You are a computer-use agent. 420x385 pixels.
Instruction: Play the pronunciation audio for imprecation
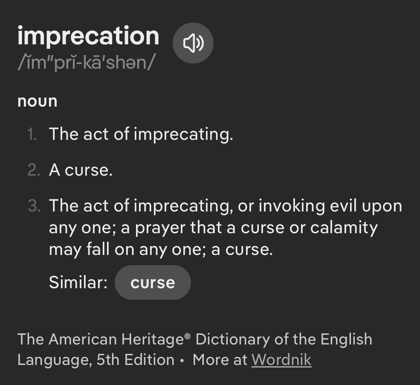point(193,43)
